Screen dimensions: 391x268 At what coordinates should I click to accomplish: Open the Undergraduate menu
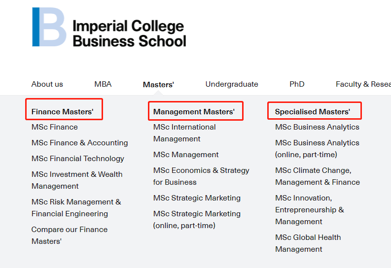(x=232, y=84)
